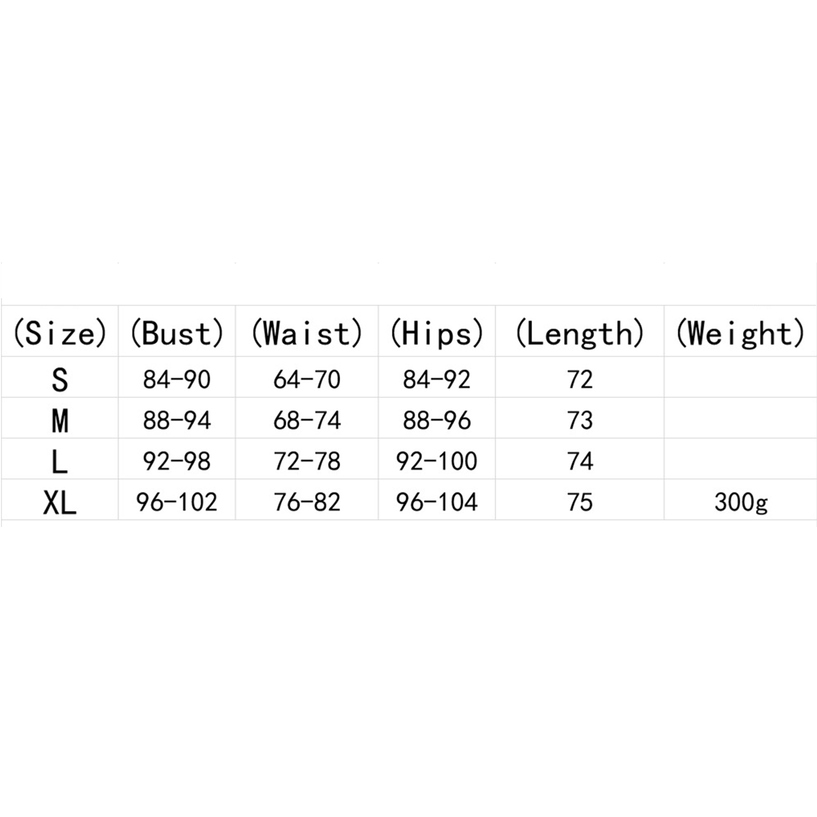Screen dimensions: 817x817
Task: Select the 96-102 bust cell
Action: pyautogui.click(x=177, y=502)
